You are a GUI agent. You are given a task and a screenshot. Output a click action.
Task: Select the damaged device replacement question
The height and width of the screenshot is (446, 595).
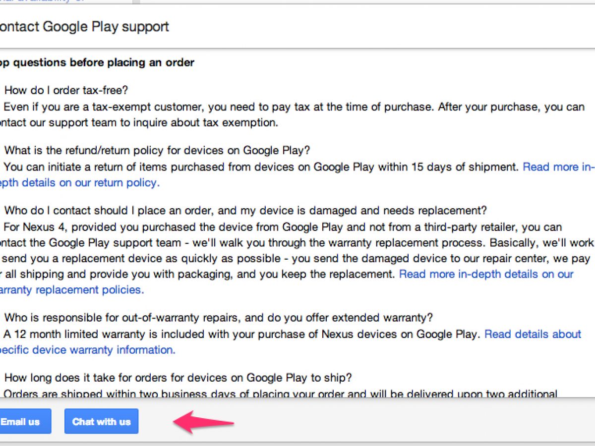(245, 211)
